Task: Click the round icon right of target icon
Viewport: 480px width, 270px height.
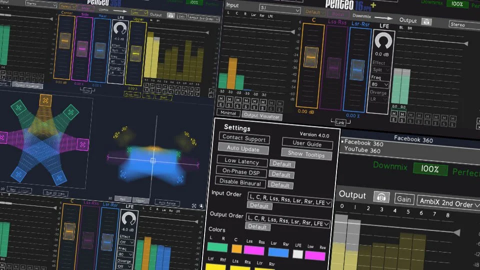Action: coord(201,206)
